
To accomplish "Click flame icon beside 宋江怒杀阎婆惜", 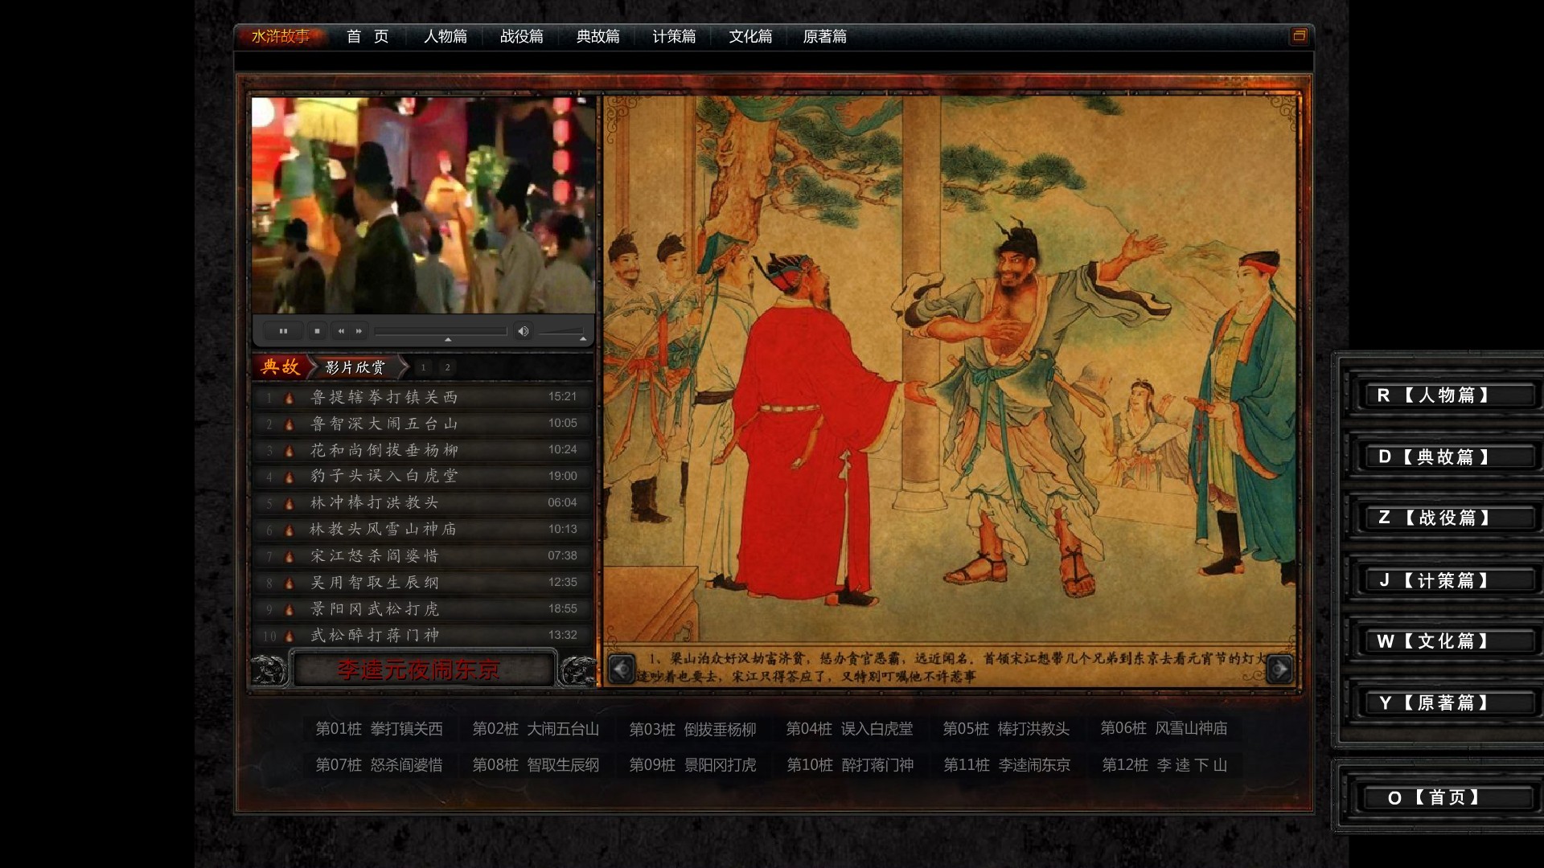I will [289, 556].
